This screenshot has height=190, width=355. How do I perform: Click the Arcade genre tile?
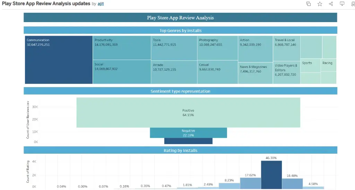tap(174, 72)
